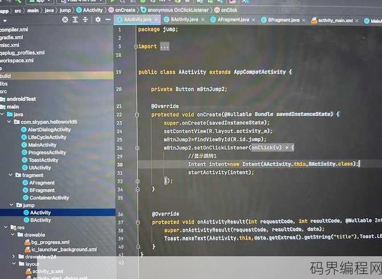Image resolution: width=382 pixels, height=279 pixels.
Task: Expand the drawable-v24 folder
Action: click(x=14, y=257)
